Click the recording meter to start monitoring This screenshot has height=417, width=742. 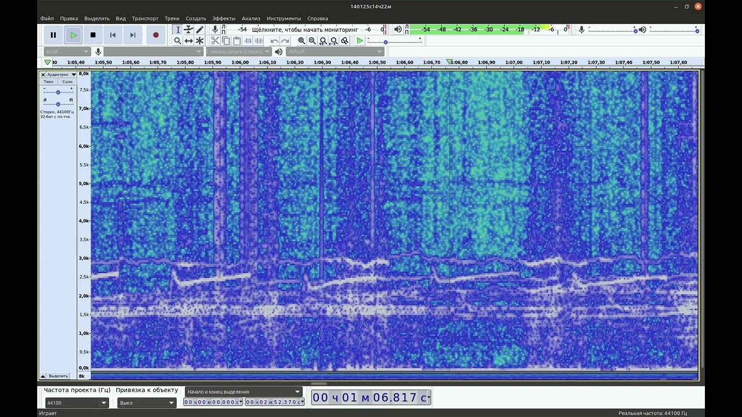pos(306,30)
